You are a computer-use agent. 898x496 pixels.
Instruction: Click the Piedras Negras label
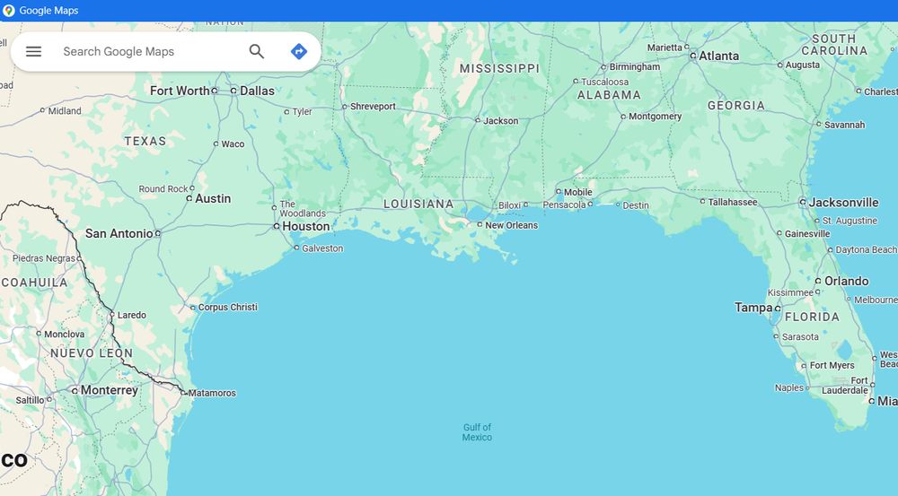44,258
